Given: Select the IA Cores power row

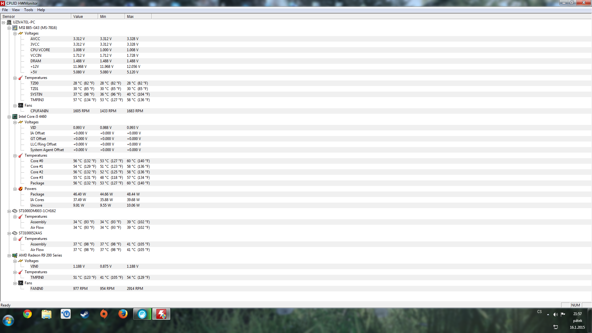Looking at the screenshot, I should click(296, 200).
